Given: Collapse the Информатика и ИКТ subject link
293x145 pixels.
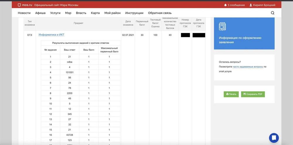Looking at the screenshot, I should [51, 35].
